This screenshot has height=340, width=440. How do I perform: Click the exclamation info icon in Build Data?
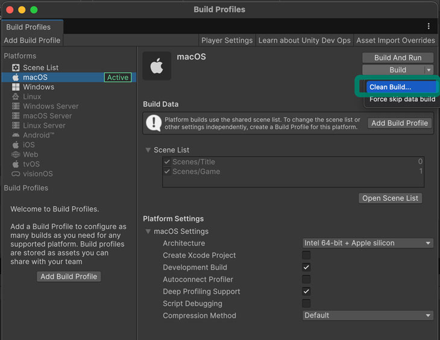pos(154,123)
